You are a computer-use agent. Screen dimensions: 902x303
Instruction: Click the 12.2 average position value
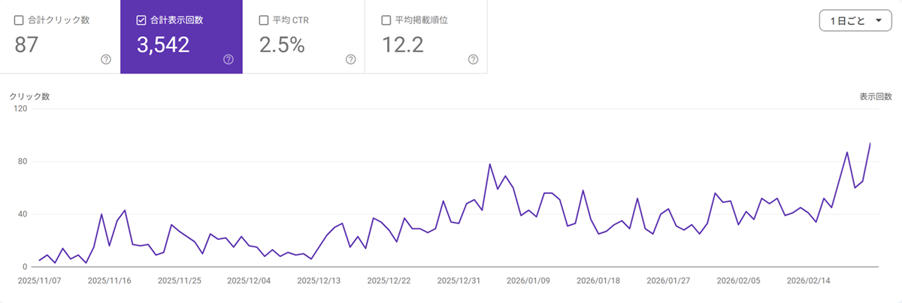[x=403, y=45]
